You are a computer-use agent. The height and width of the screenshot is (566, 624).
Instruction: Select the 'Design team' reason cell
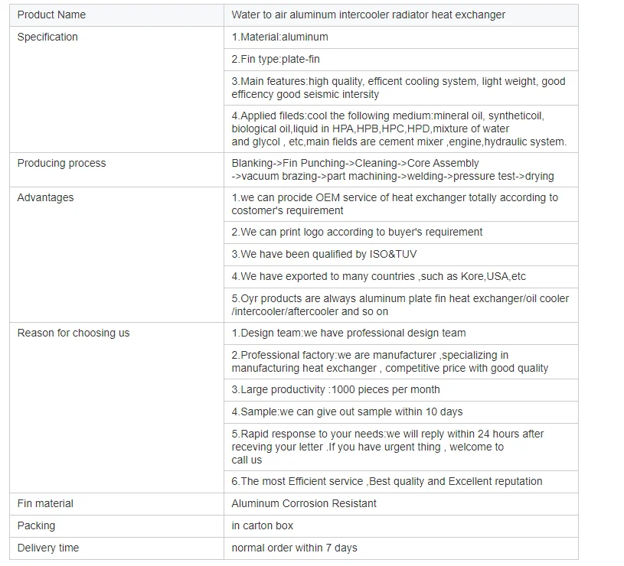coord(348,333)
